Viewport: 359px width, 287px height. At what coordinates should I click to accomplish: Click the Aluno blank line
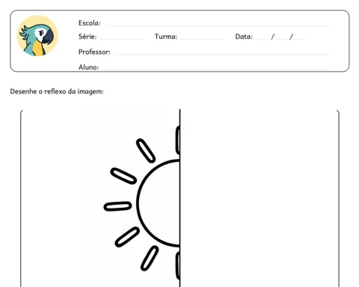tap(215, 70)
